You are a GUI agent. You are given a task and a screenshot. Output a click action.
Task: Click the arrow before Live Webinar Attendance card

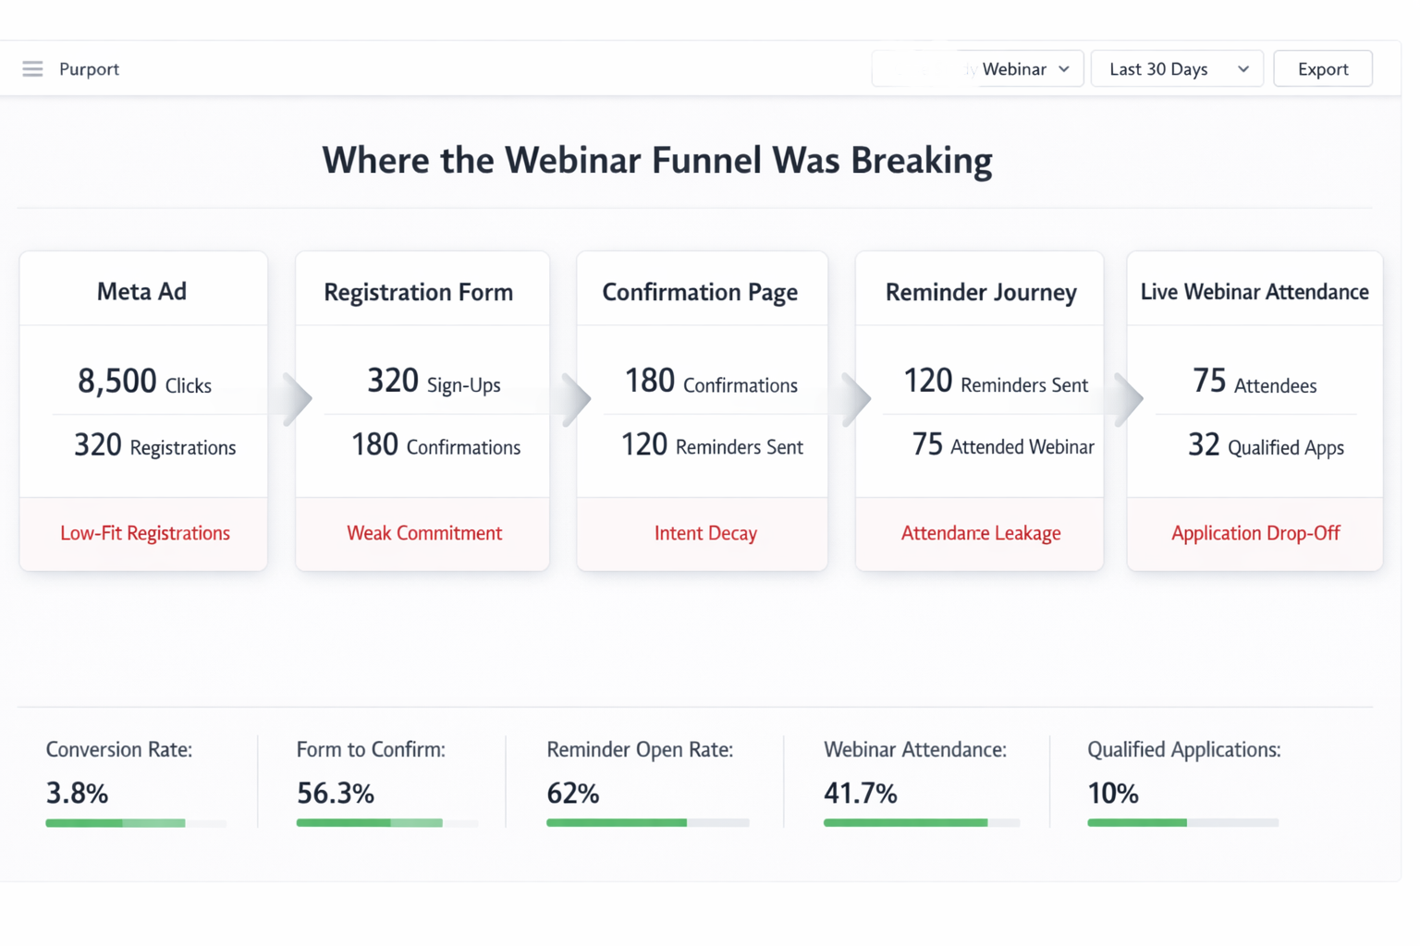click(x=1128, y=399)
